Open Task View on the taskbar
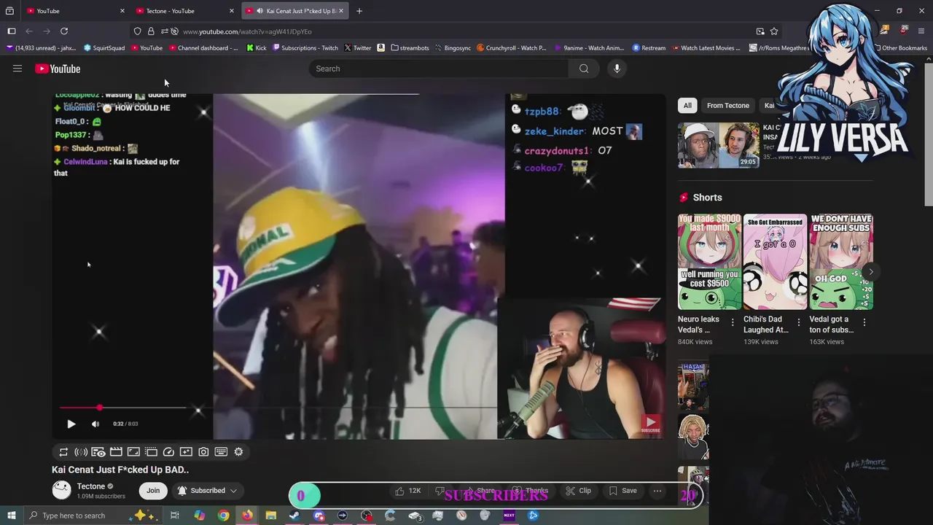The image size is (933, 525). [175, 516]
